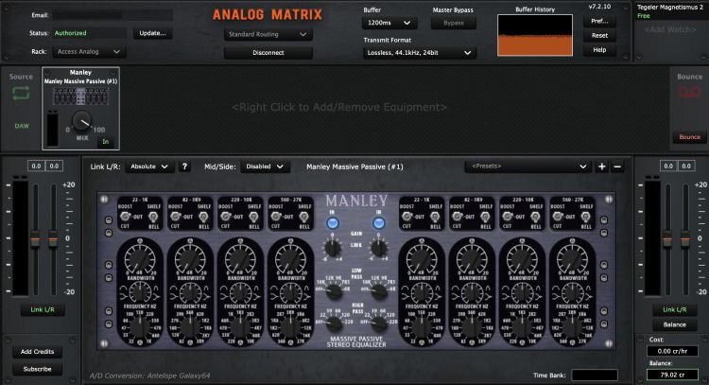
Task: Click the right Low Pass filter knob
Action: [378, 291]
